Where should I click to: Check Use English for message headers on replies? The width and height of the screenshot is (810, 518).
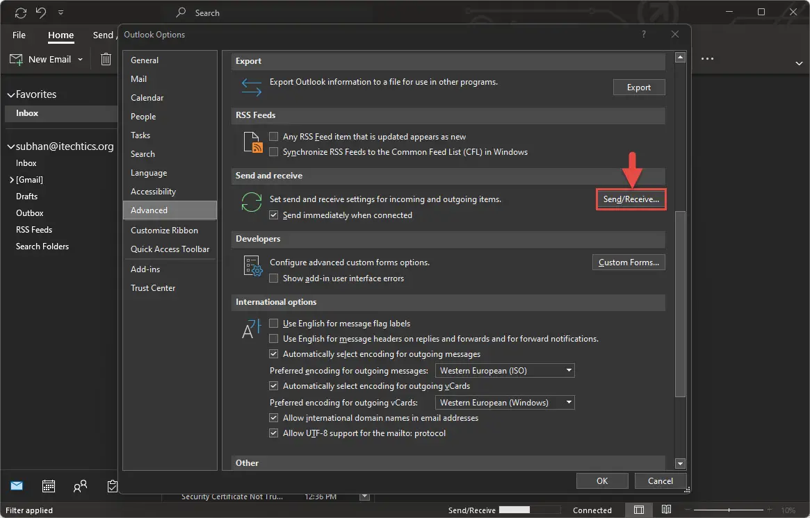[x=274, y=339]
